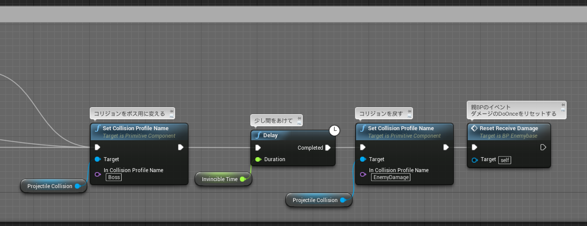The width and height of the screenshot is (587, 226).
Task: Click Target pin on EnemyDamage collision node
Action: coord(363,159)
